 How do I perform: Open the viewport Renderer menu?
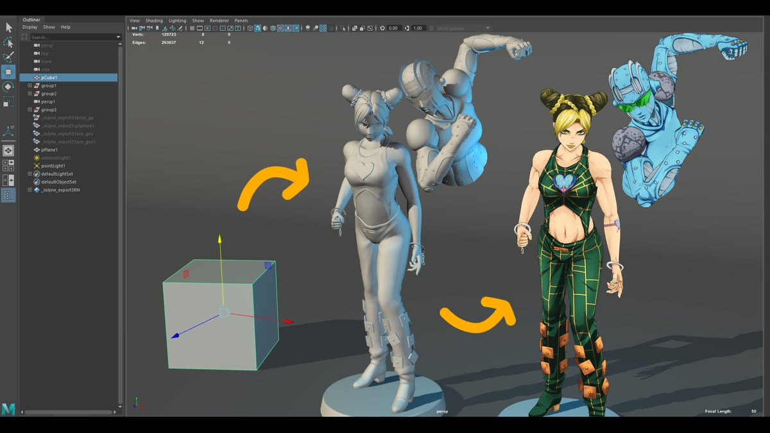[x=219, y=21]
